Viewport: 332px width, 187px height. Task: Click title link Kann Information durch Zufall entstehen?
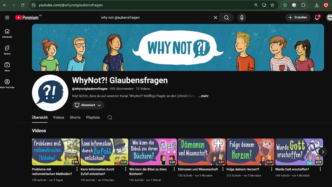pos(98,171)
